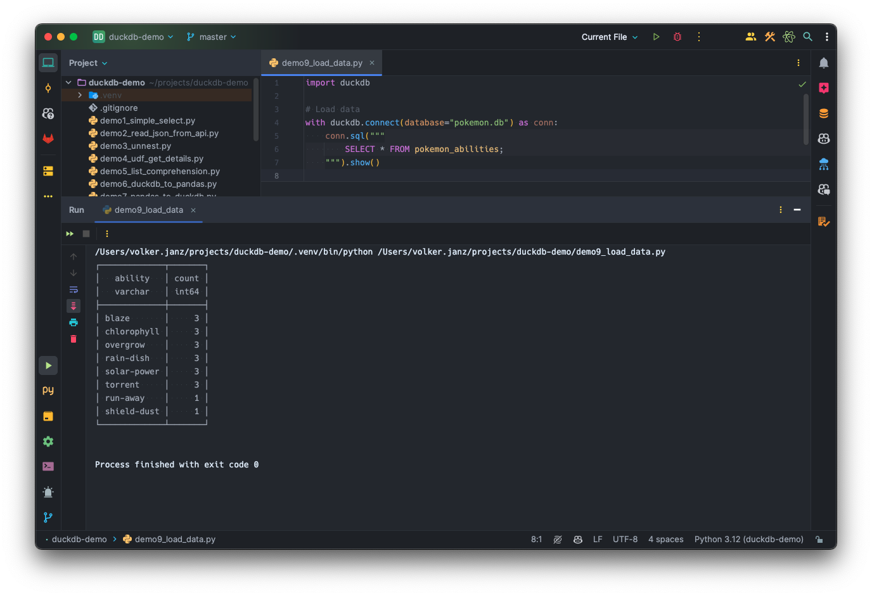Expand the .venv folder

click(x=79, y=95)
